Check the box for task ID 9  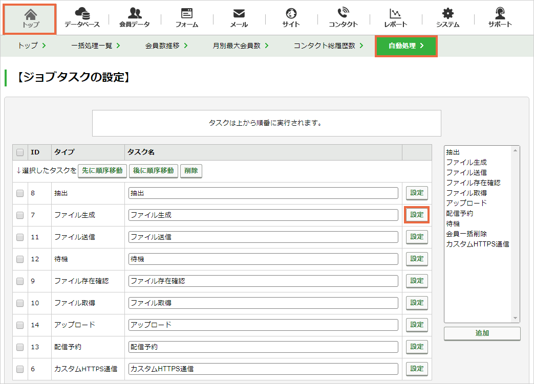[x=20, y=281]
